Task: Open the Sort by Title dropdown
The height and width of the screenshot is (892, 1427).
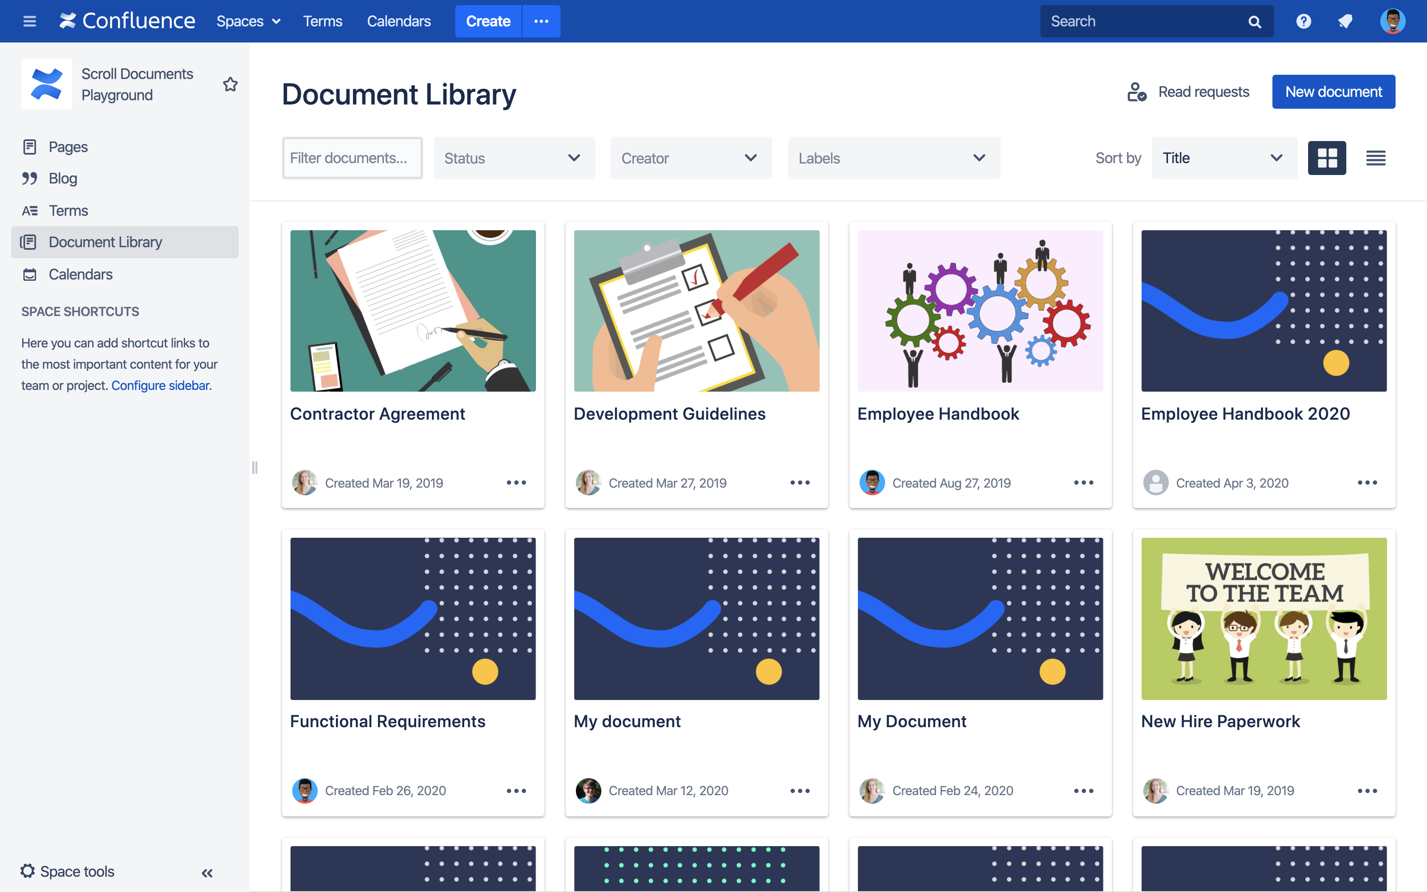Action: click(1224, 158)
